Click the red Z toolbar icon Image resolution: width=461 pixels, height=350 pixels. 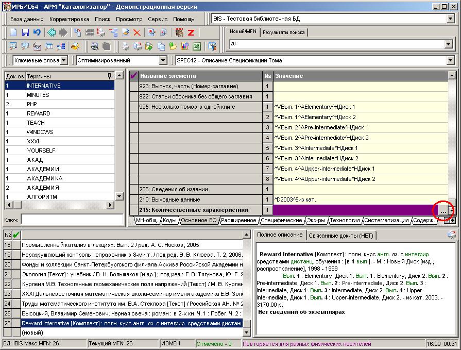click(x=191, y=32)
